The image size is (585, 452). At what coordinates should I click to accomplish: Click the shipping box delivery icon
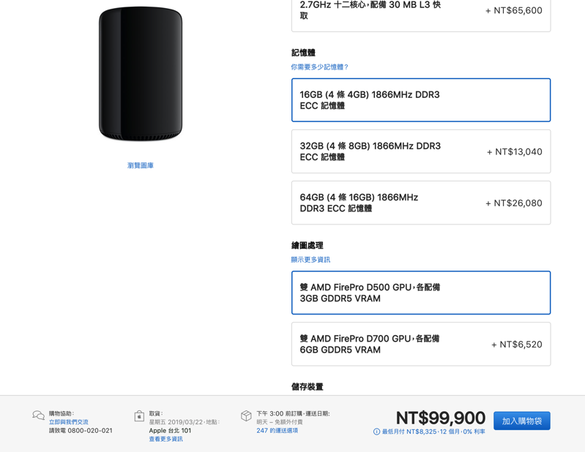pos(246,416)
